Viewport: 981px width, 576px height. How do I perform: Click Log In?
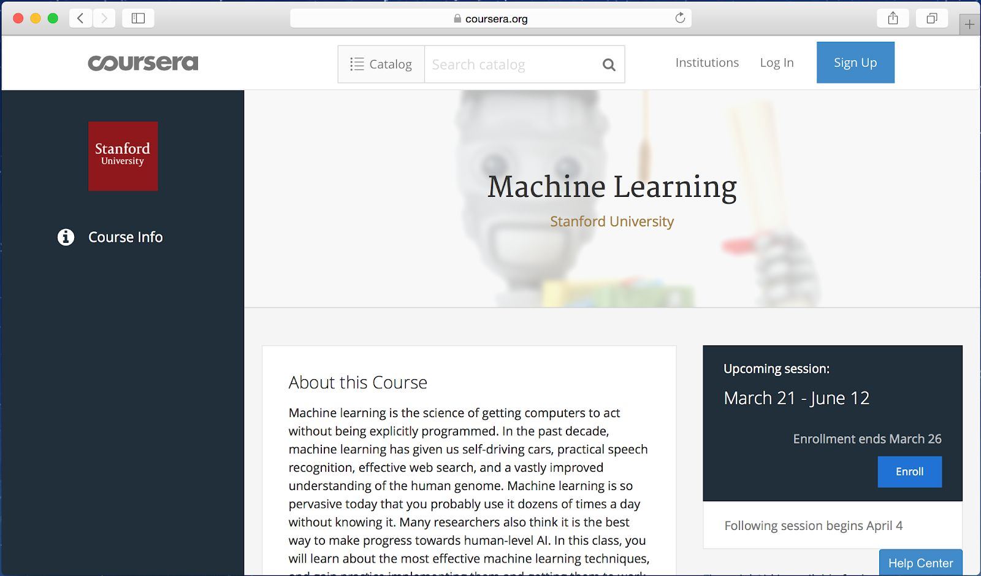coord(777,63)
